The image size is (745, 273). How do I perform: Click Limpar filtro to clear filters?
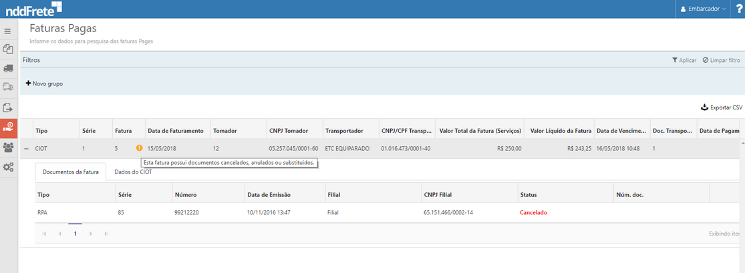(721, 60)
